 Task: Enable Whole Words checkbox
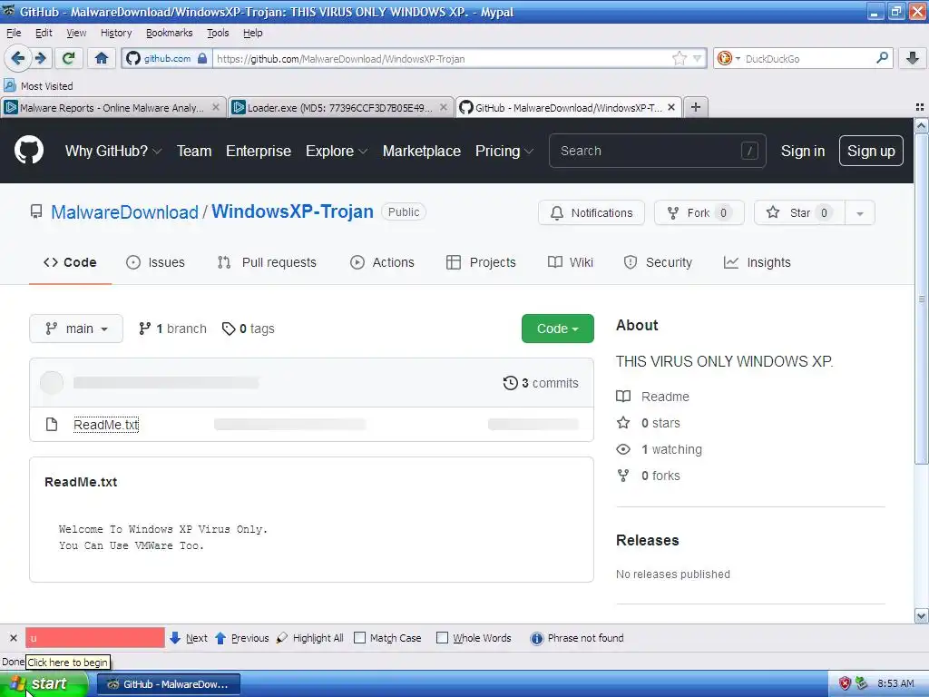442,638
